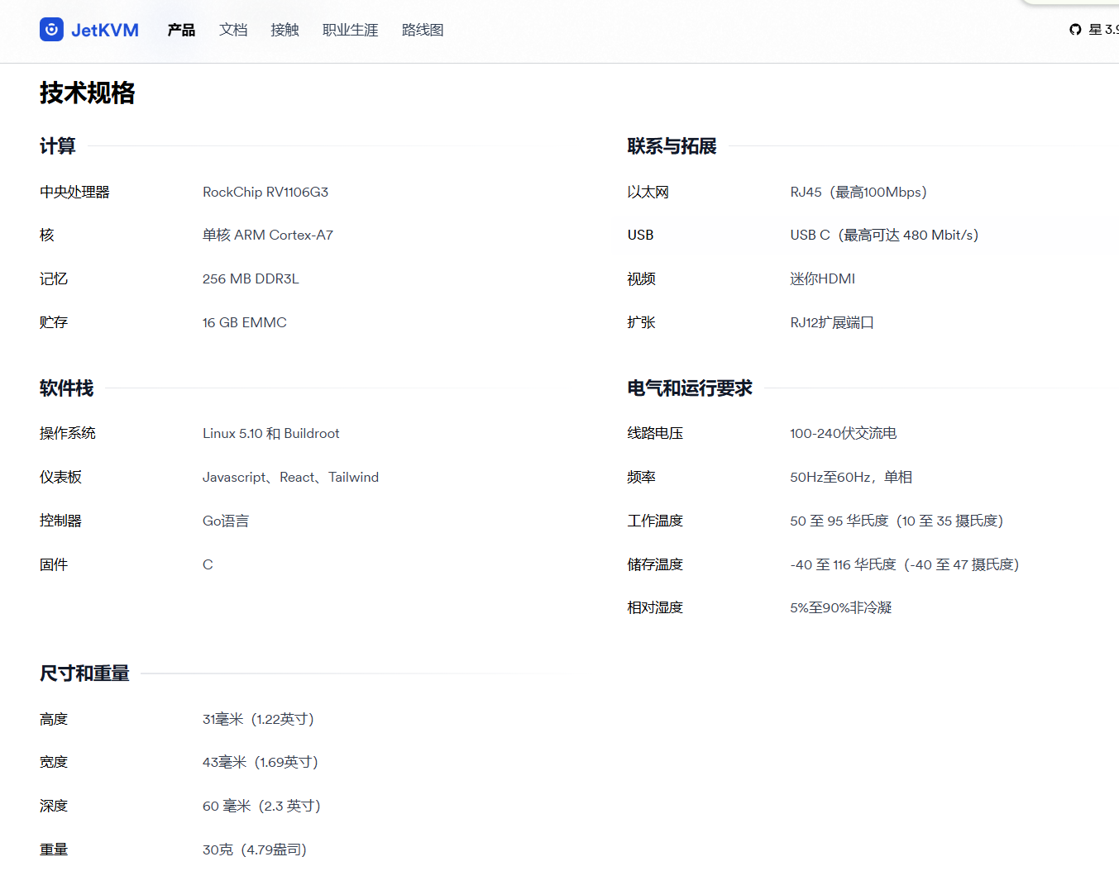This screenshot has height=890, width=1119.
Task: Click the GitHub star count link
Action: tap(1103, 30)
